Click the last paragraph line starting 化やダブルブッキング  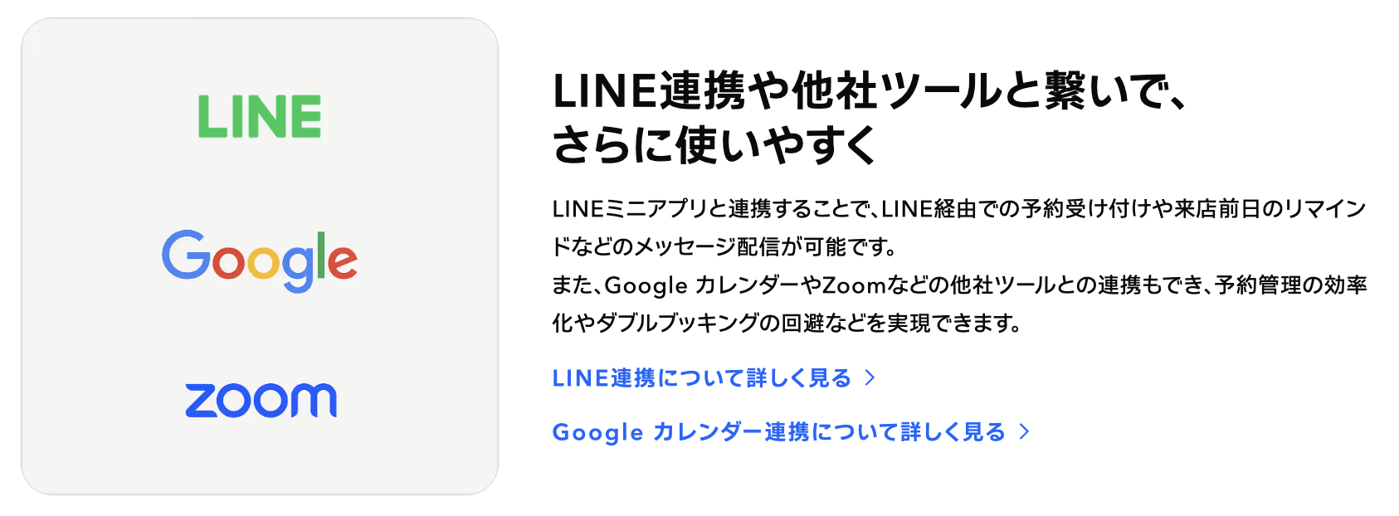(x=786, y=323)
